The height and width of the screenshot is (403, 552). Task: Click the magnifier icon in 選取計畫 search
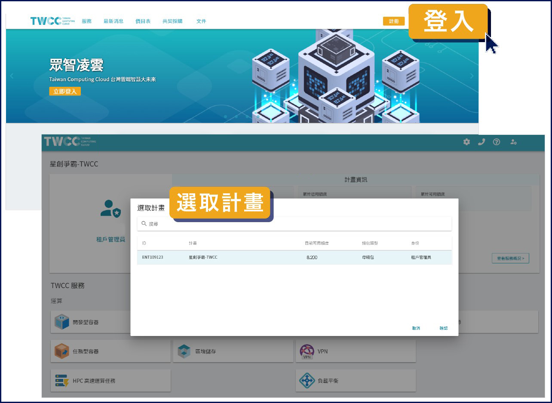tap(144, 223)
